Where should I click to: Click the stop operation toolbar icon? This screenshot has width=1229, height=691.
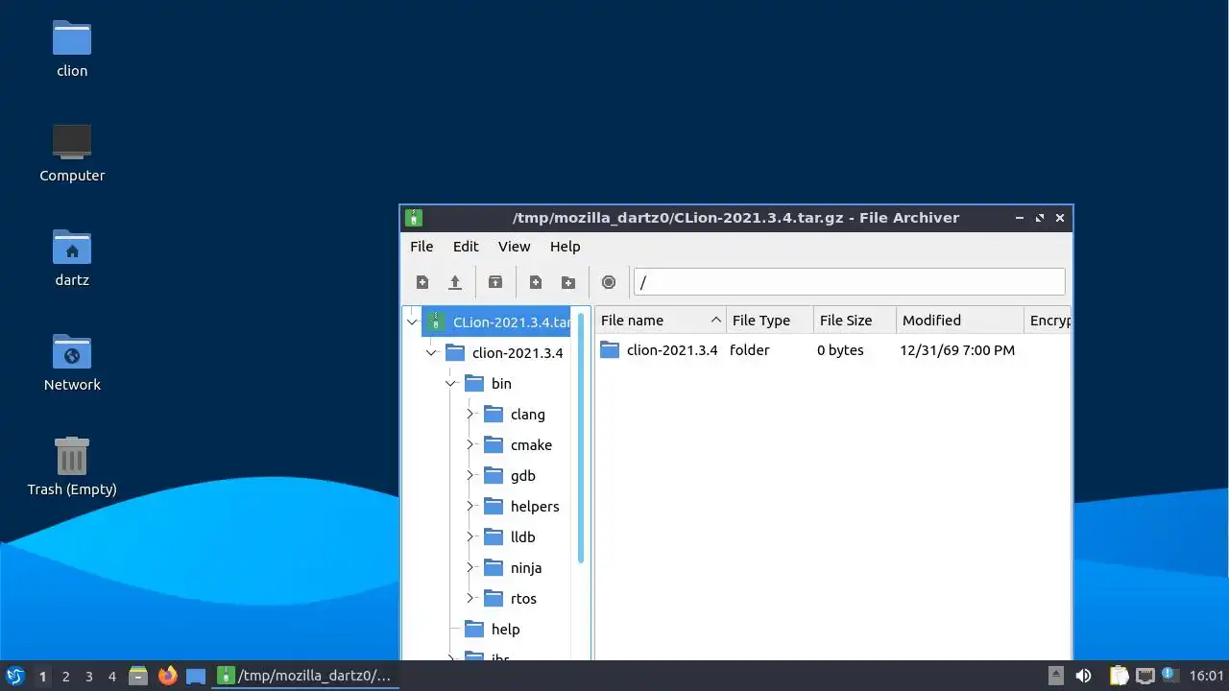coord(609,282)
